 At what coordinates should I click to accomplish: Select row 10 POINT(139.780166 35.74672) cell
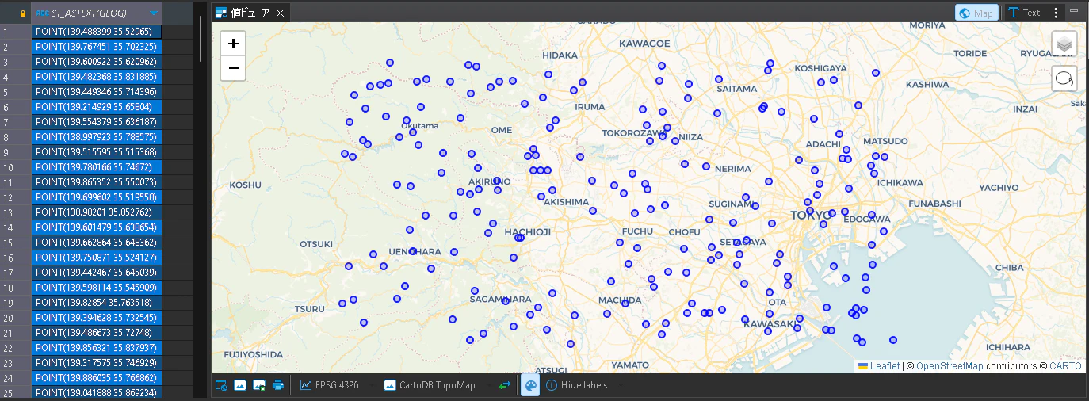pyautogui.click(x=97, y=167)
